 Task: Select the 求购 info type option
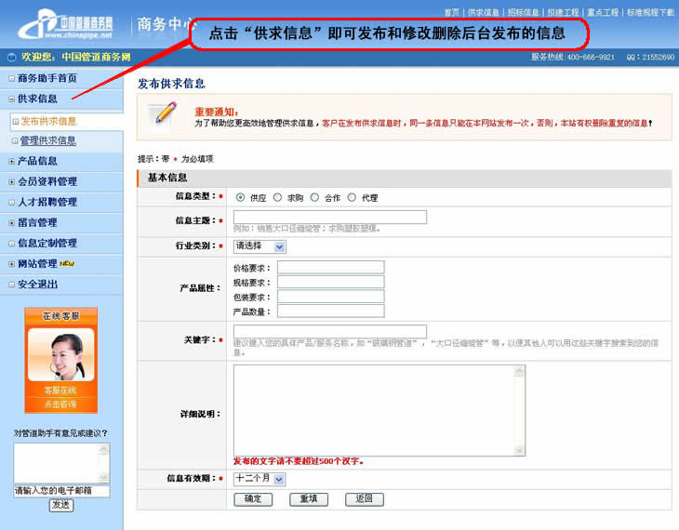coord(278,197)
